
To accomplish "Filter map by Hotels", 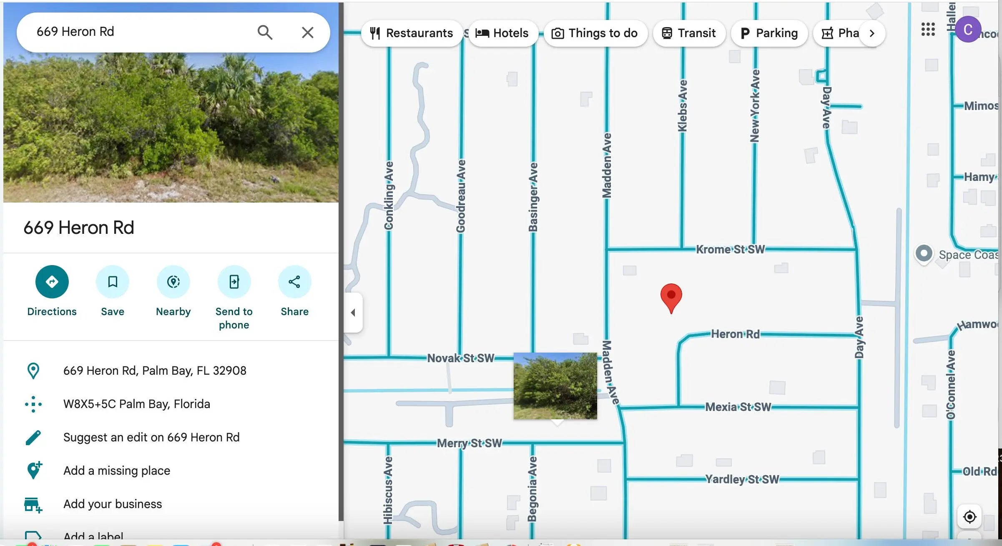I will pyautogui.click(x=502, y=33).
